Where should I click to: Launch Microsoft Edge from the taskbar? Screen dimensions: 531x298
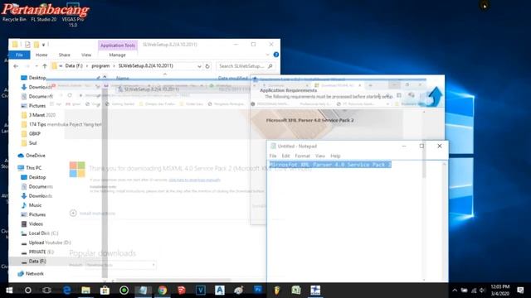coord(66,291)
